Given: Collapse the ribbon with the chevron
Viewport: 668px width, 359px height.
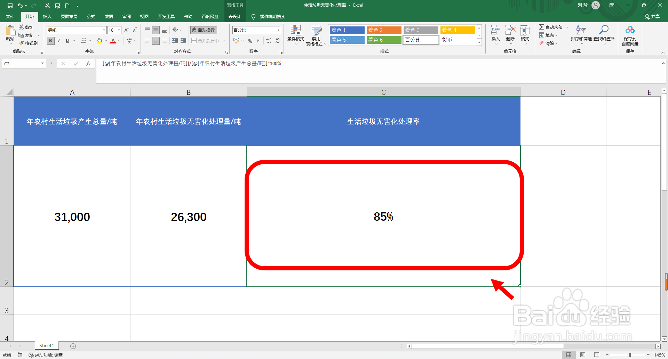Looking at the screenshot, I should tap(663, 52).
